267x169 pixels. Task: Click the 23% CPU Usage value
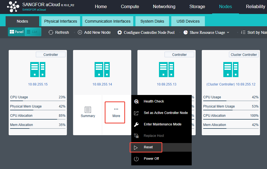coord(62,97)
